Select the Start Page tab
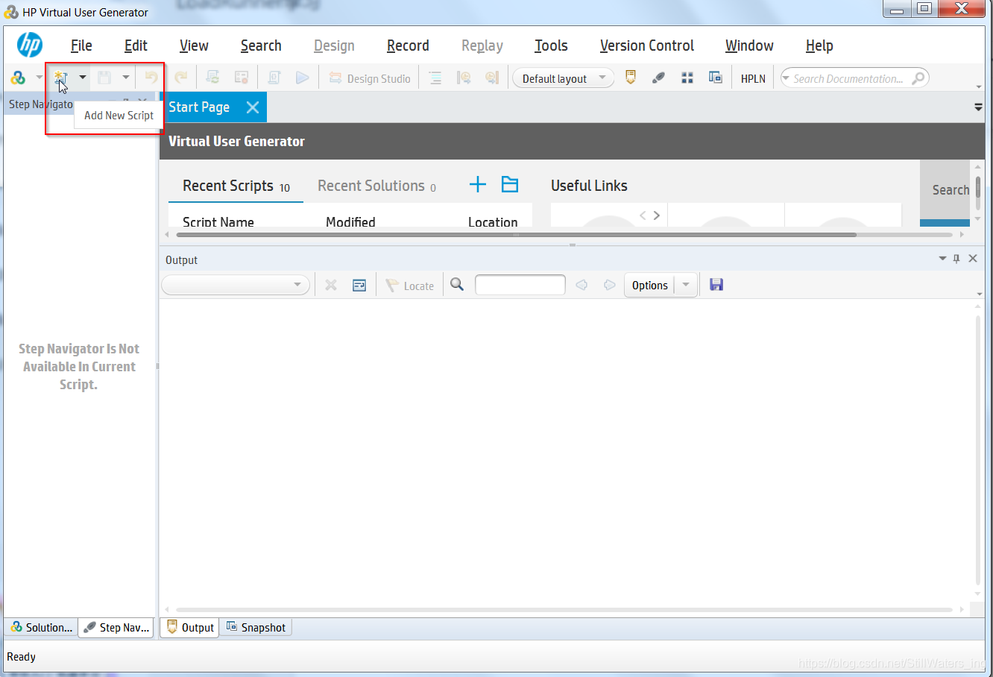 tap(199, 107)
